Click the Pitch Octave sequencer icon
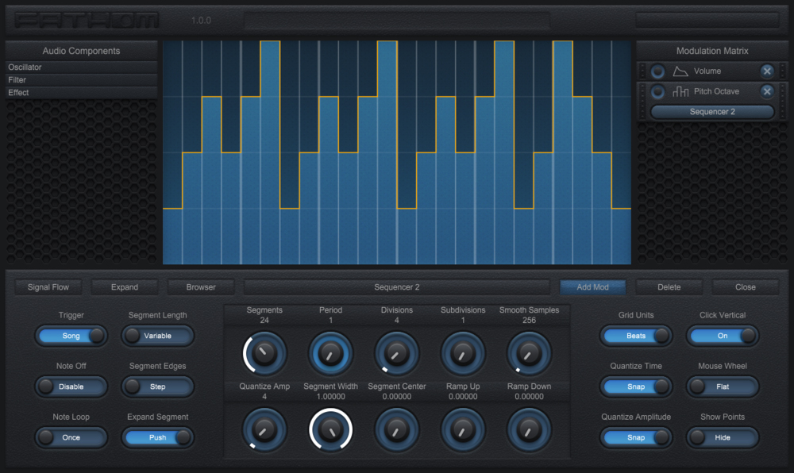Image resolution: width=794 pixels, height=473 pixels. point(680,92)
